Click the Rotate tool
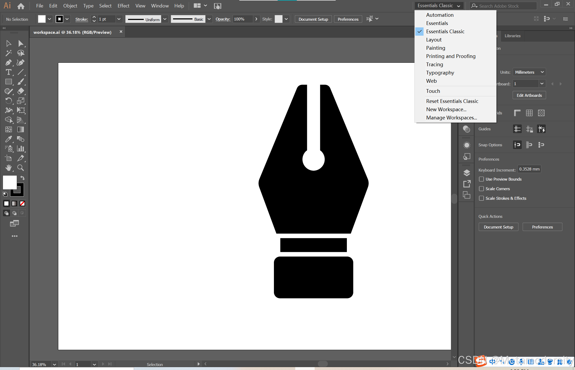 (8, 101)
